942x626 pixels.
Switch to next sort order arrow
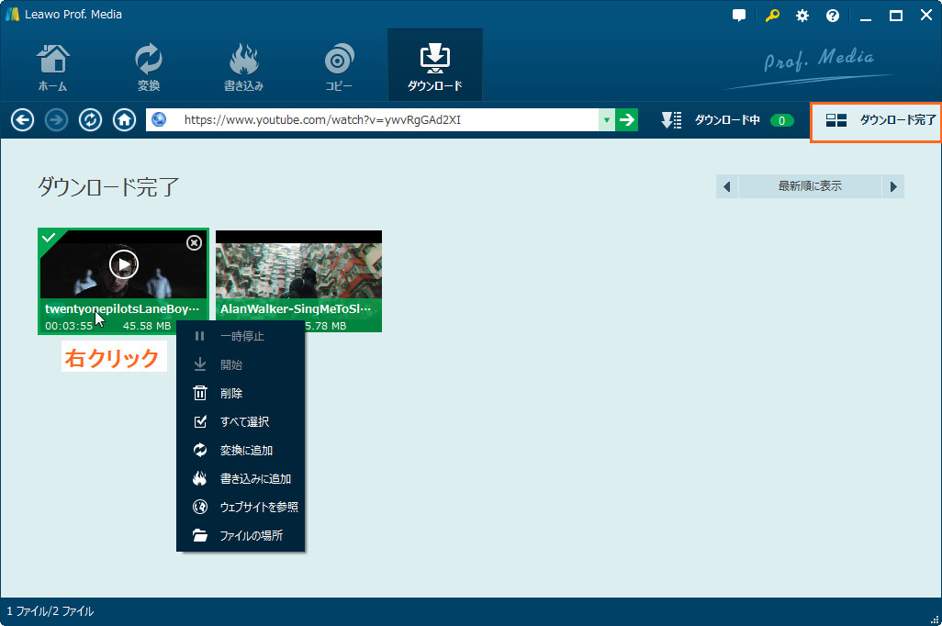(893, 187)
